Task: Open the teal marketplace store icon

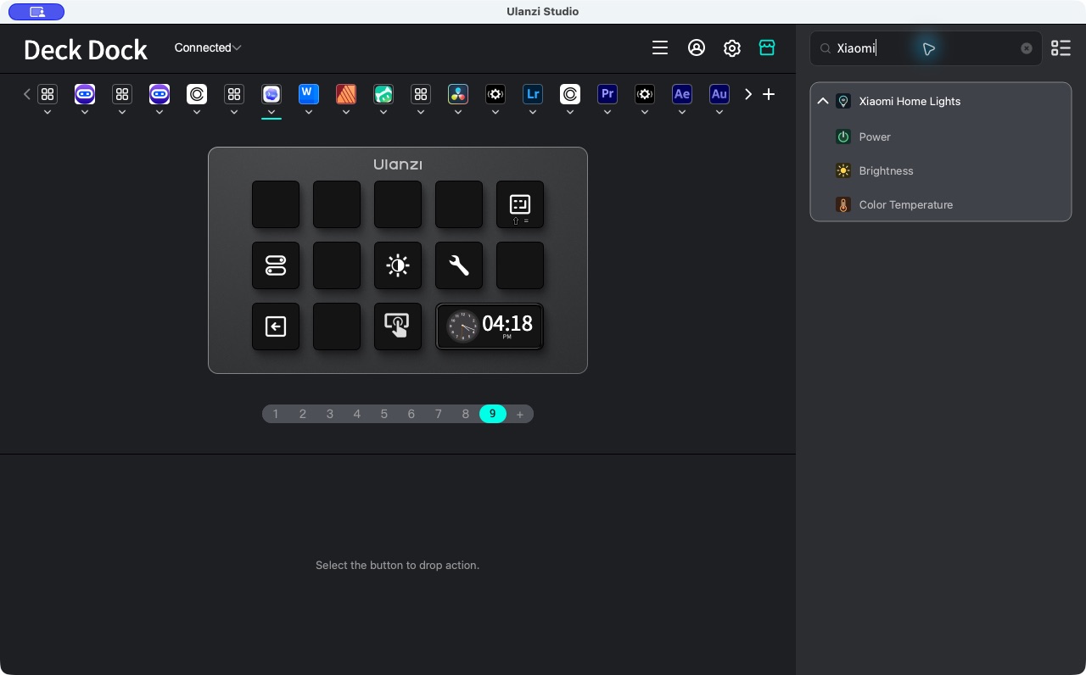Action: tap(767, 48)
